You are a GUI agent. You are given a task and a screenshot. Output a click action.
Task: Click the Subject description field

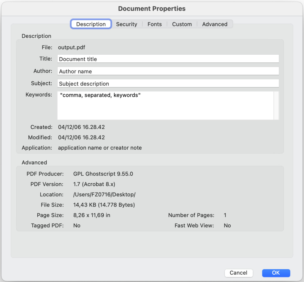(168, 84)
